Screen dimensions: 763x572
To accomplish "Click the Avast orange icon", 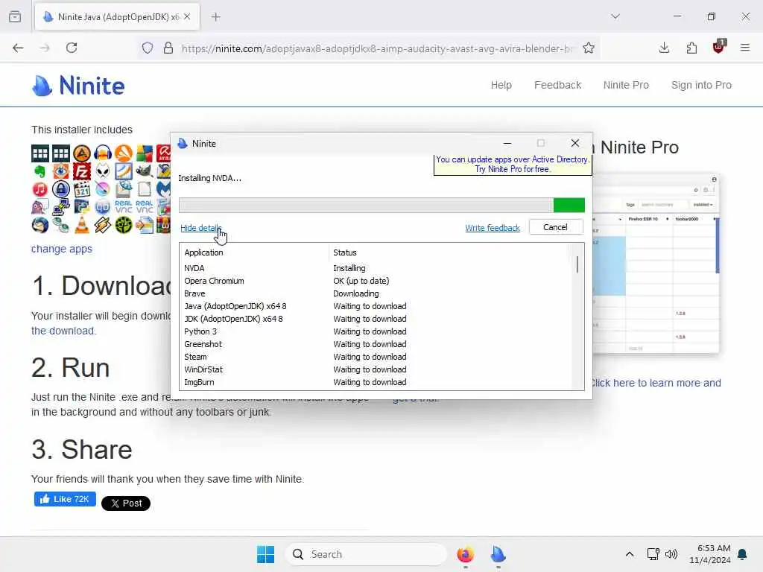I will (124, 153).
